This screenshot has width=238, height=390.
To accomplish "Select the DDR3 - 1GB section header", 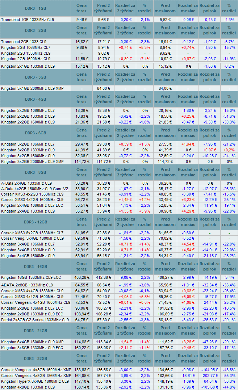I will pos(36,8).
